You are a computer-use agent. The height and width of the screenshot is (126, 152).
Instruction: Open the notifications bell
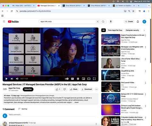coord(138,21)
